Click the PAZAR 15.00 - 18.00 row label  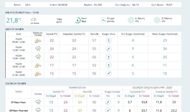19,57
